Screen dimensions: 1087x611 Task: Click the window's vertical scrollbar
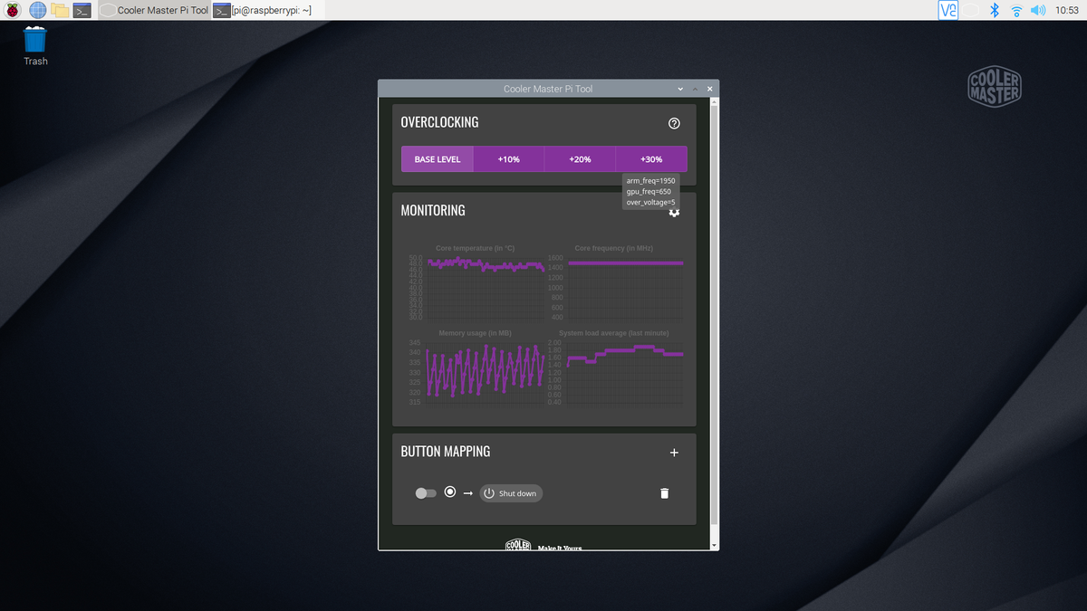tap(714, 315)
